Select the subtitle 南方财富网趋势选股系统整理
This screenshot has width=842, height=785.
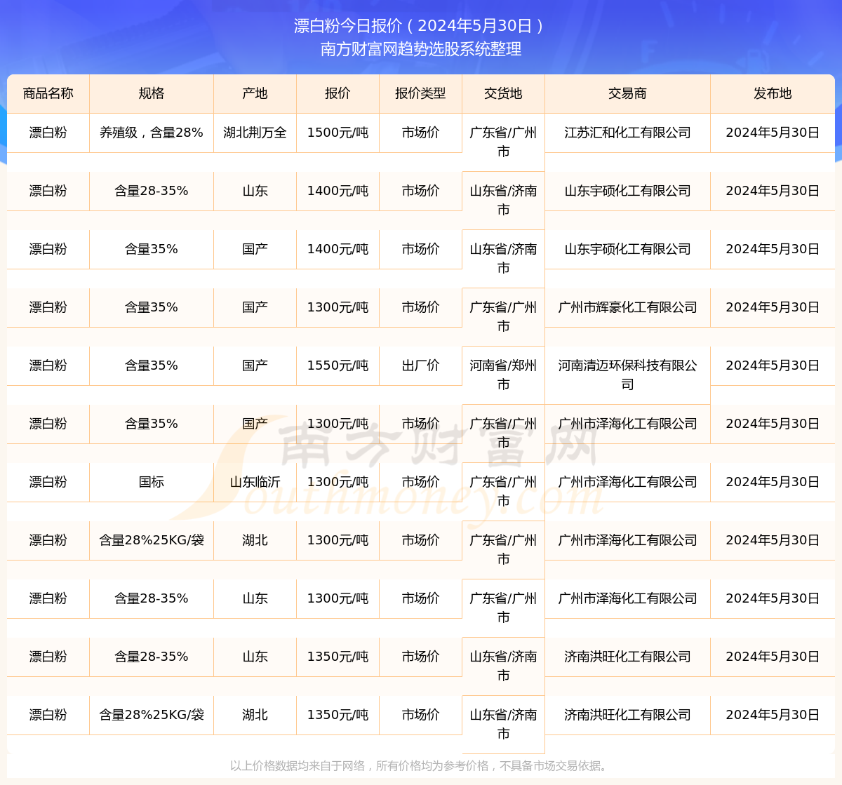pos(420,49)
